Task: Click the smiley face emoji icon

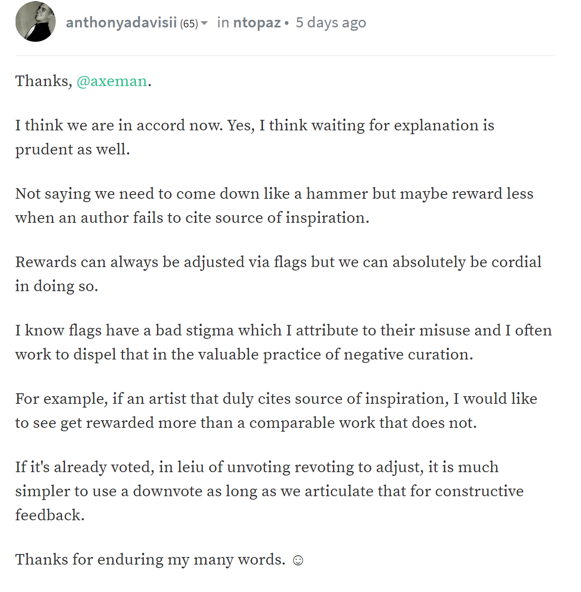Action: [298, 560]
